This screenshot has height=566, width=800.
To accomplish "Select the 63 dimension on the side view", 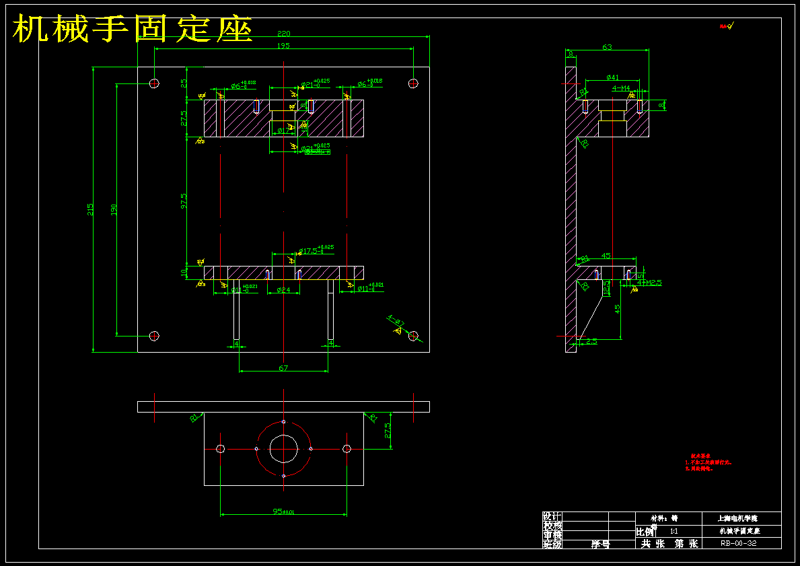I will [x=607, y=47].
